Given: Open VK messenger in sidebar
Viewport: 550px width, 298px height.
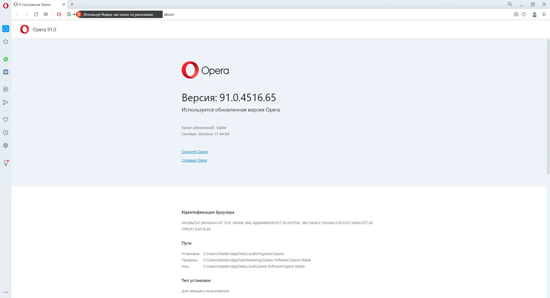Looking at the screenshot, I should point(5,72).
